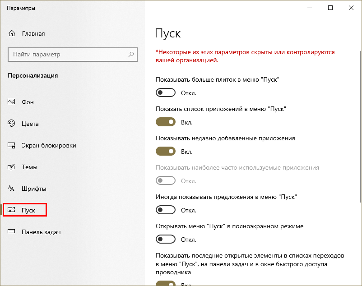Click the Найти параметр search field
Viewport: 362px width, 286px height.
click(68, 55)
